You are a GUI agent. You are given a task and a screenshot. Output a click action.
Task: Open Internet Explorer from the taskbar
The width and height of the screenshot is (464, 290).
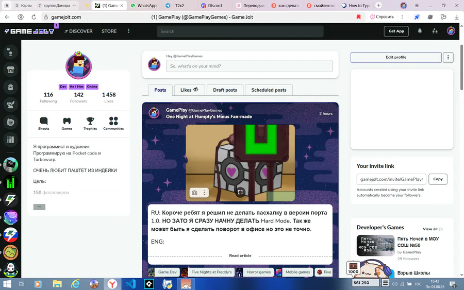pos(75,284)
